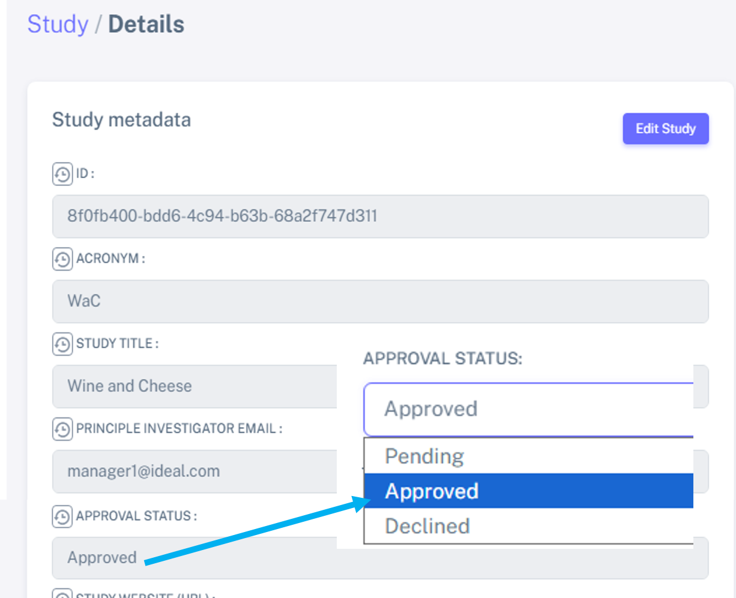Click history icon next to APPROVAL STATUS
The image size is (736, 598).
pos(62,516)
